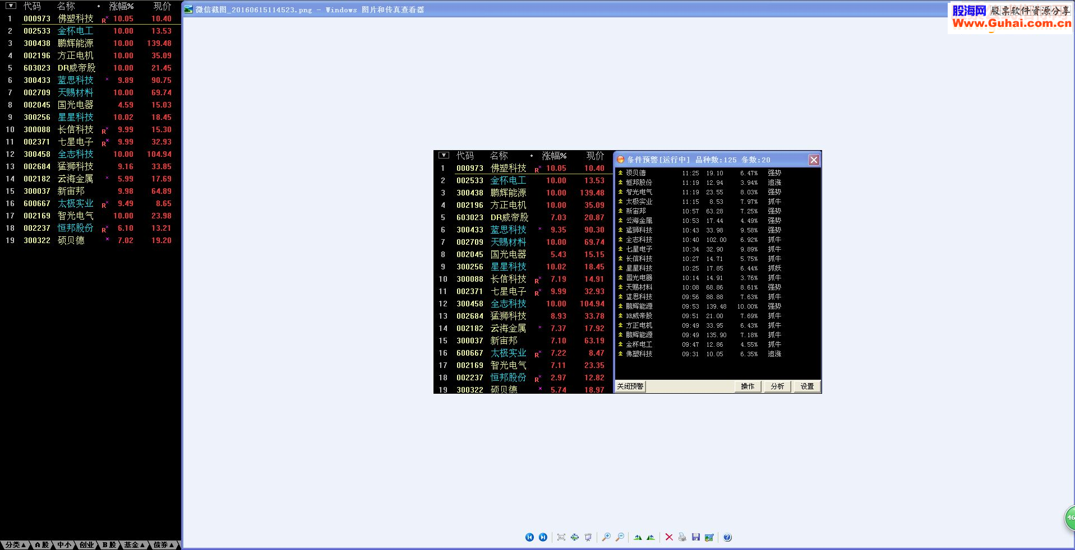
Task: Select stock row 300322 硕贝德
Action: [90, 240]
